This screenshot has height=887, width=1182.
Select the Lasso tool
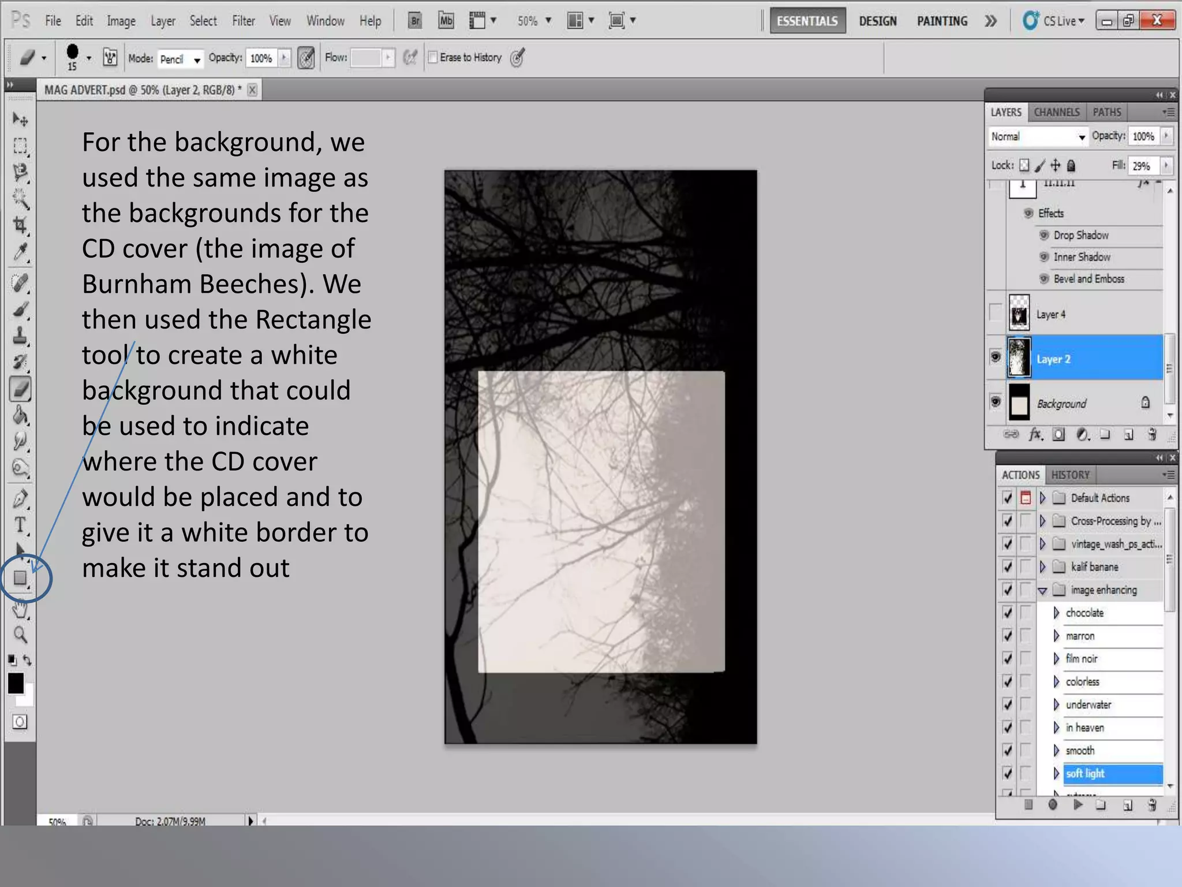pyautogui.click(x=20, y=172)
